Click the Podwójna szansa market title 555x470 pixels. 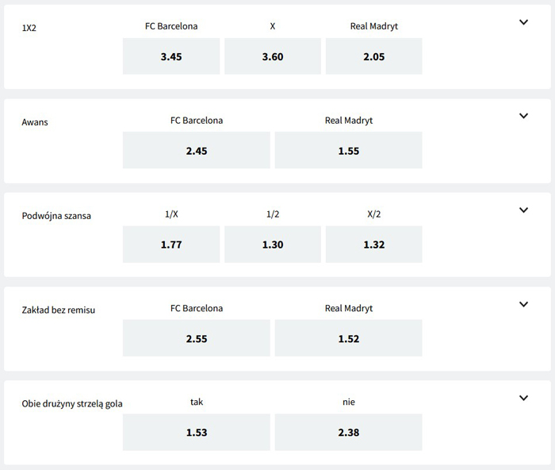tap(56, 216)
